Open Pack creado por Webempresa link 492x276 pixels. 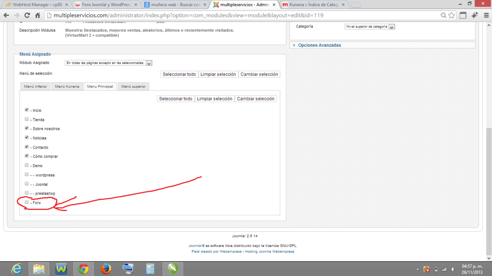216,251
